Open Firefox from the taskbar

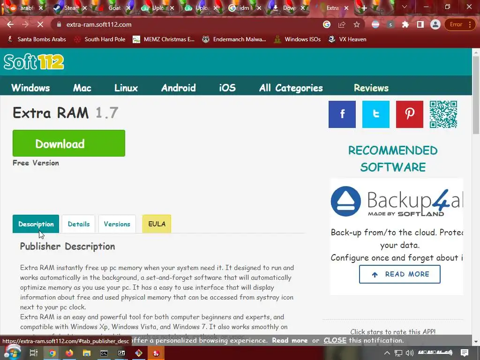69,353
